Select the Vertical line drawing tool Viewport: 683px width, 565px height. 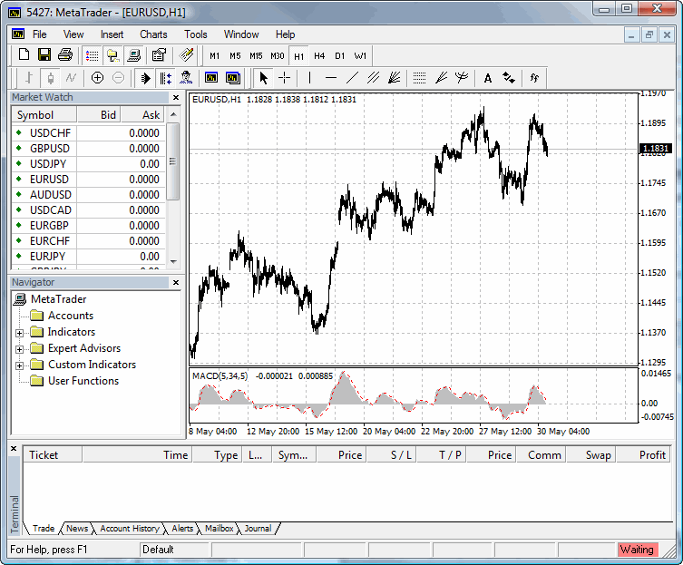point(309,78)
